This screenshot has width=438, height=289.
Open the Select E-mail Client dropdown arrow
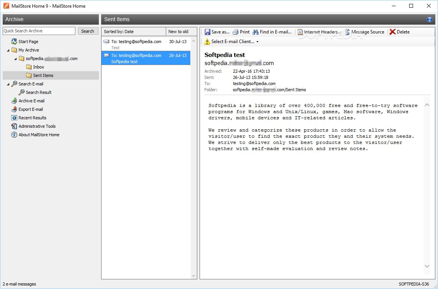click(257, 42)
